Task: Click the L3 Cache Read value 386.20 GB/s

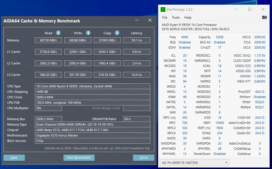Action: coord(48,75)
